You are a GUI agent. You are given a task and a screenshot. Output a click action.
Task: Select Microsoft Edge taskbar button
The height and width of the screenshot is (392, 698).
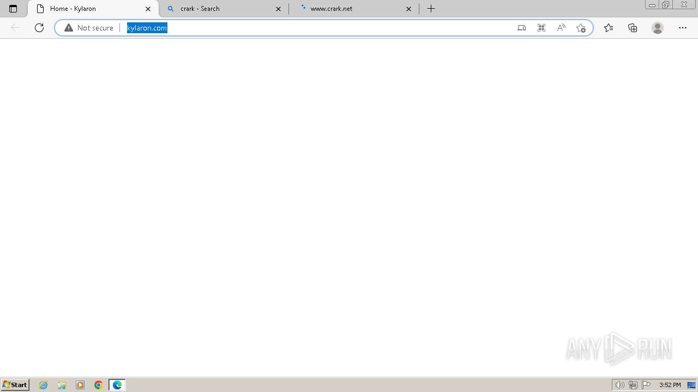[117, 385]
